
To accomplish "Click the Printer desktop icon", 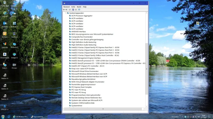I will pyautogui.click(x=14, y=66).
